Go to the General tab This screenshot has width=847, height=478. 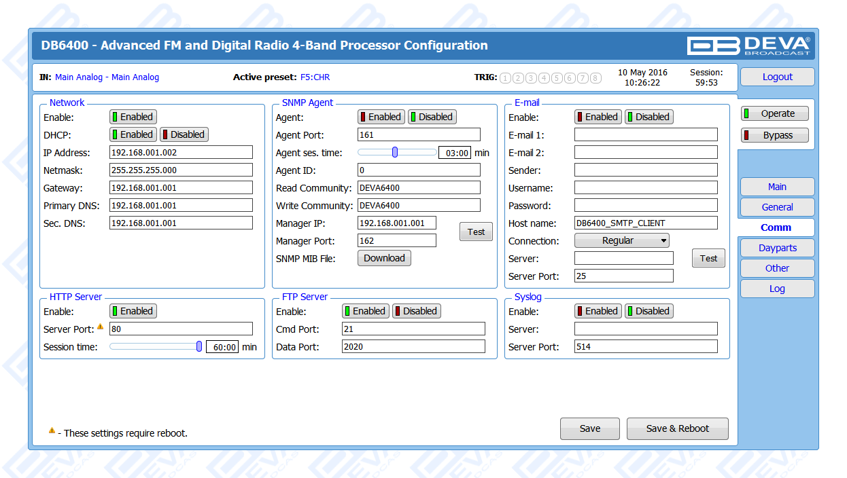[777, 207]
